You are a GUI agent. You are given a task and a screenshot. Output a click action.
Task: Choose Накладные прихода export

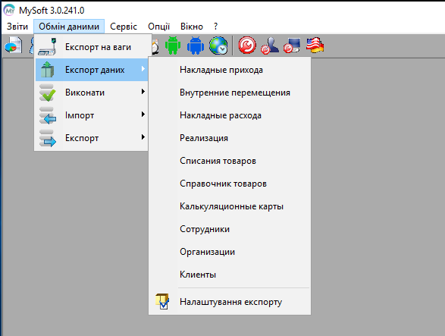230,70
